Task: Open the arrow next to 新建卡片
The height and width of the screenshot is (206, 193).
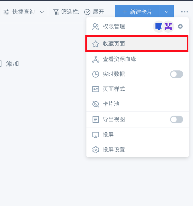Action: [x=166, y=12]
